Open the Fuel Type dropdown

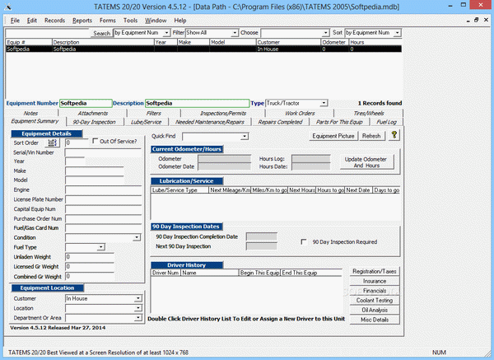point(101,247)
